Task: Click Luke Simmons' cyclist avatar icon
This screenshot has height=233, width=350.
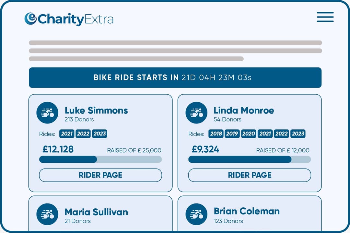Action: 47,113
